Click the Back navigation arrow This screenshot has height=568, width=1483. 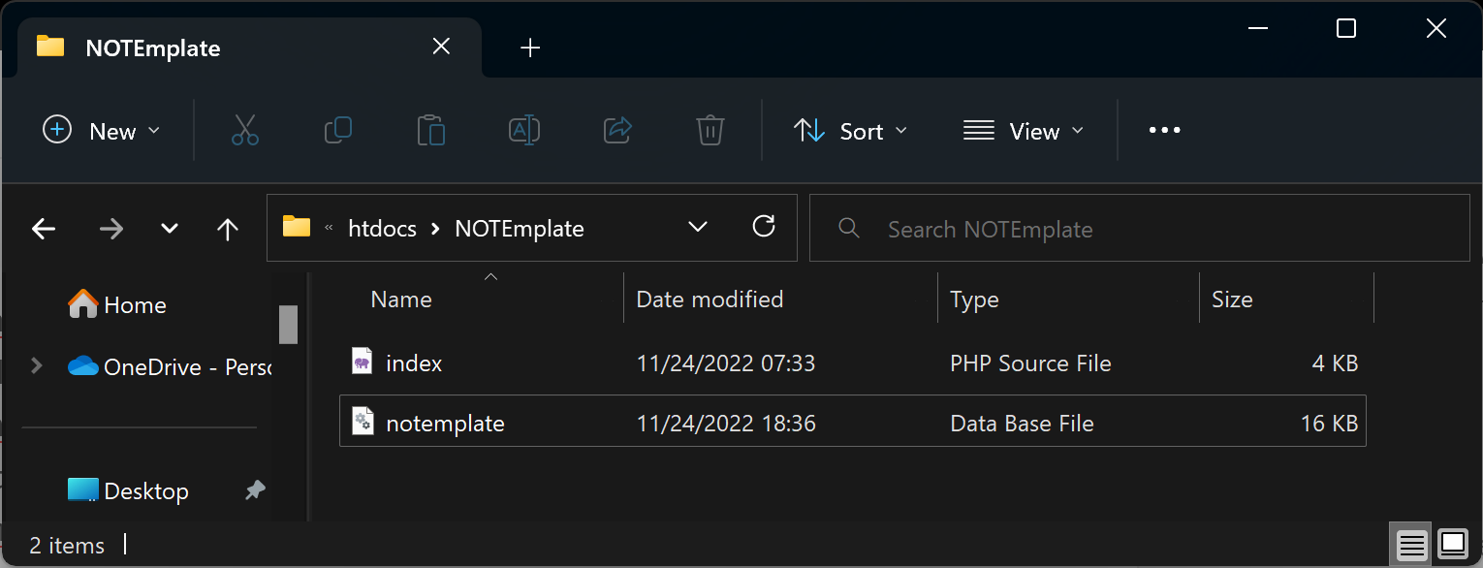point(44,229)
